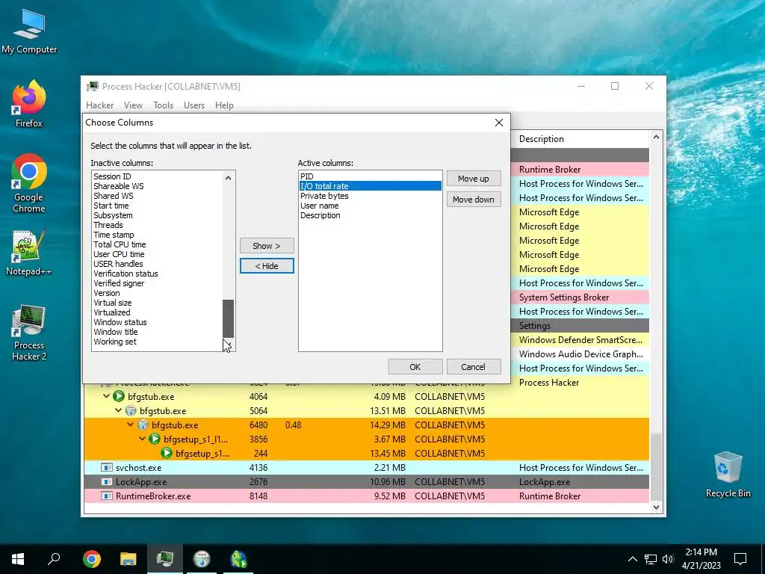This screenshot has height=574, width=765.
Task: Select User name in active columns
Action: tap(370, 206)
